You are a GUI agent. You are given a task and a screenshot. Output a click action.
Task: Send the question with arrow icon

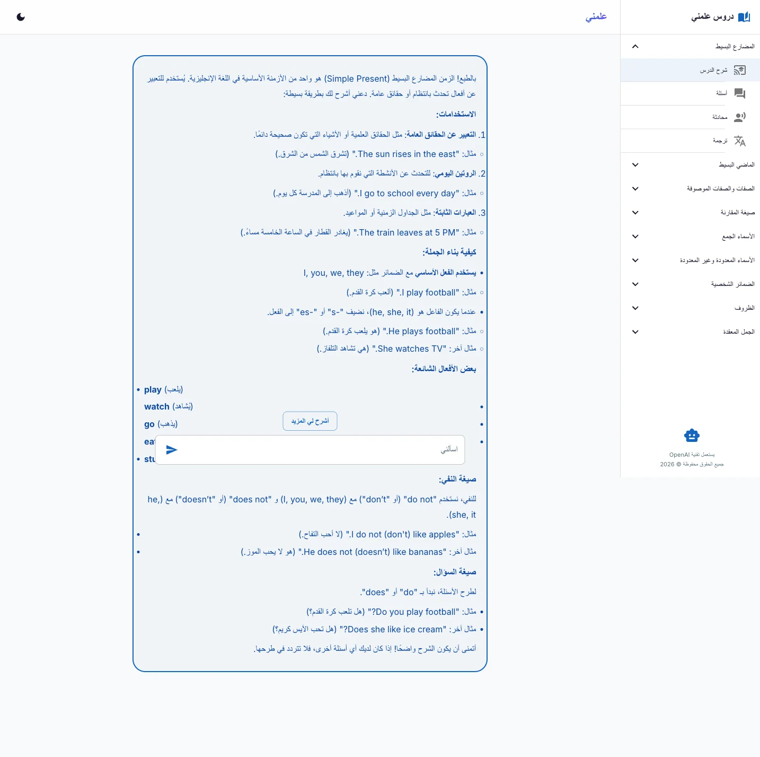click(x=171, y=450)
